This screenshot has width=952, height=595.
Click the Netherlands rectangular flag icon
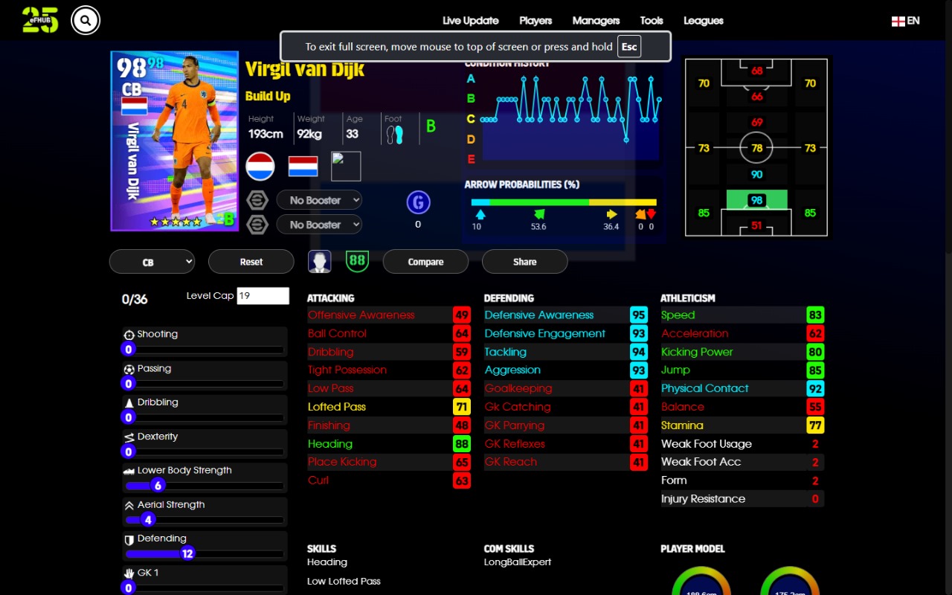tap(303, 166)
